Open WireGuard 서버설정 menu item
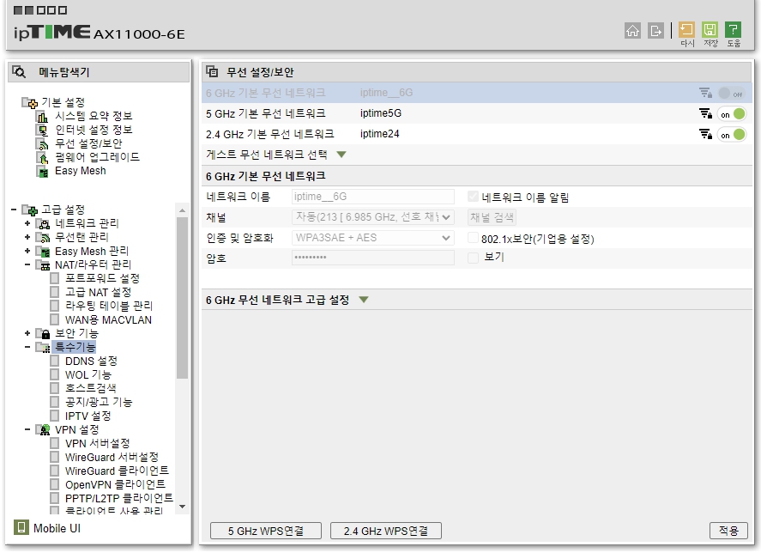 112,457
